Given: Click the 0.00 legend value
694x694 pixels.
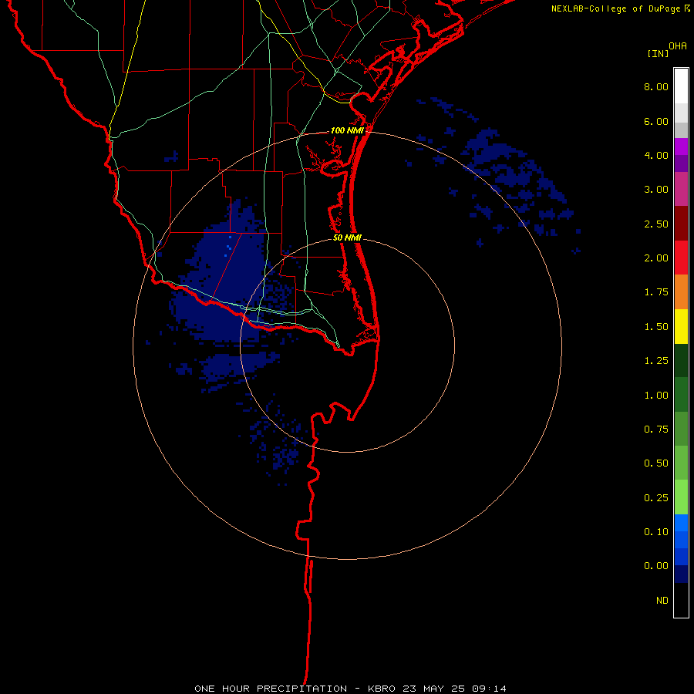Looking at the screenshot, I should [x=656, y=566].
